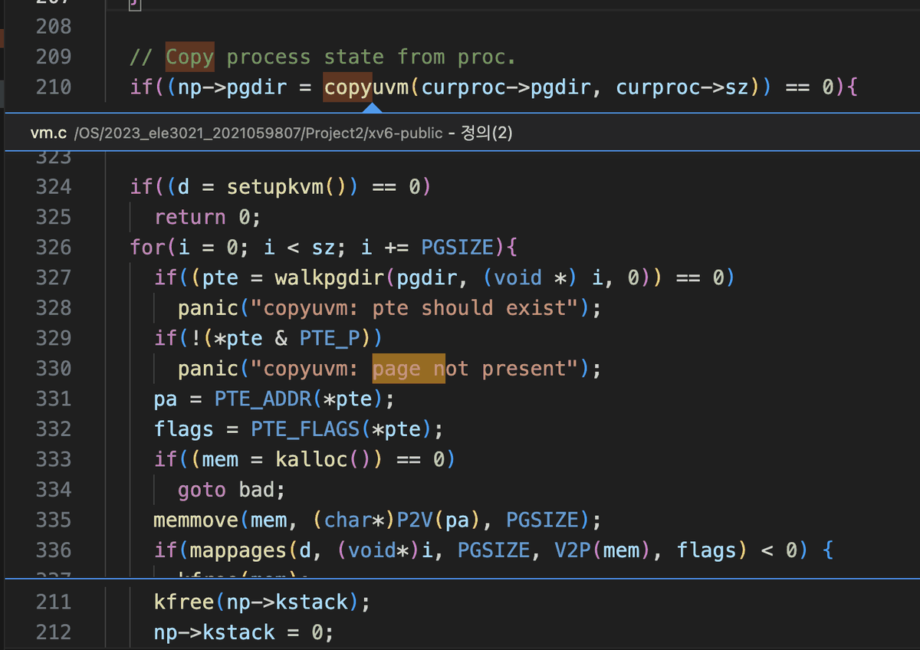
Task: Click 'np->kstack = 0;' on line 212
Action: (x=245, y=632)
